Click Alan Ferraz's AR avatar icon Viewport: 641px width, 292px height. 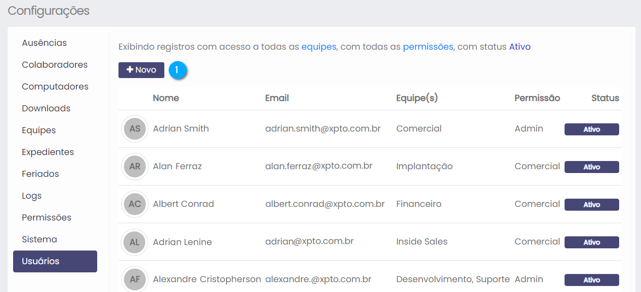coord(134,166)
